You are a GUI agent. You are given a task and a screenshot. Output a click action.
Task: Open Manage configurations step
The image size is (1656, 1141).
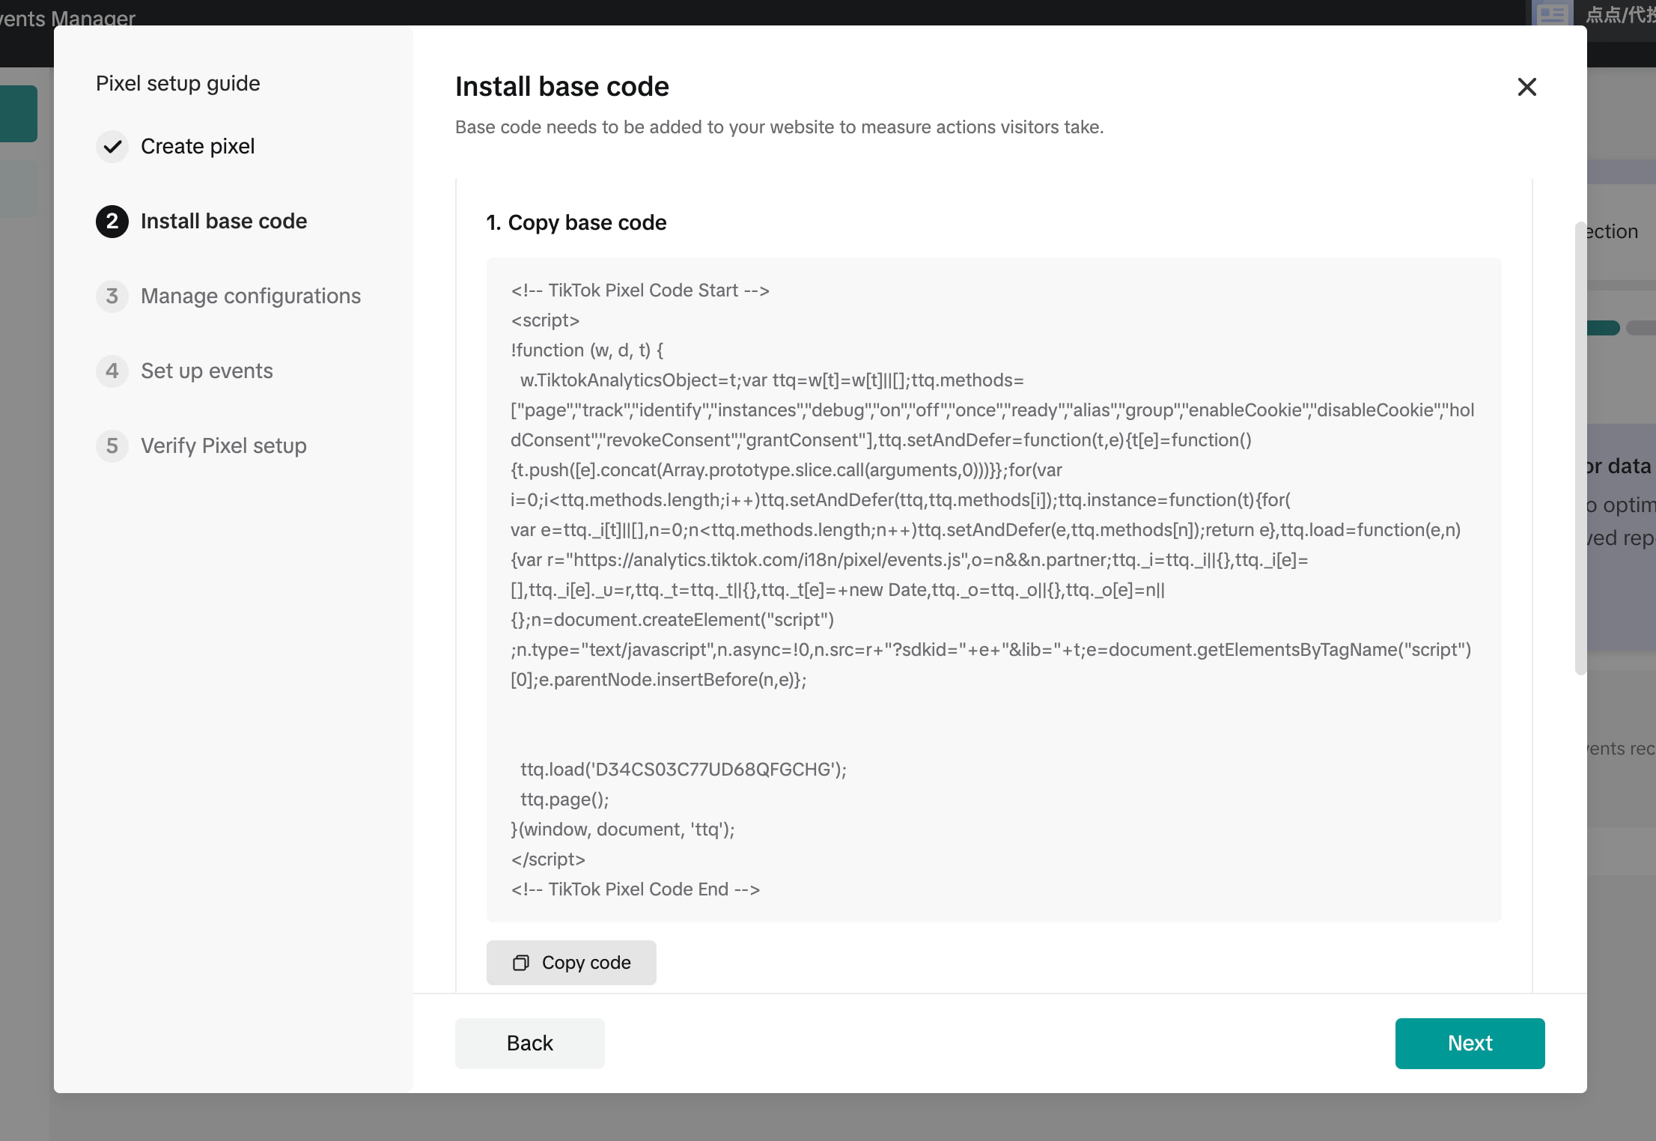tap(251, 296)
